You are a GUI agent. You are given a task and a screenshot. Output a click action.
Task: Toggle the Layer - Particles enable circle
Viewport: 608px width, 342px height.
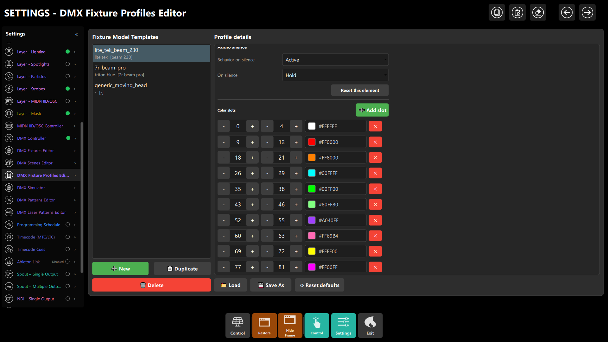[x=67, y=76]
